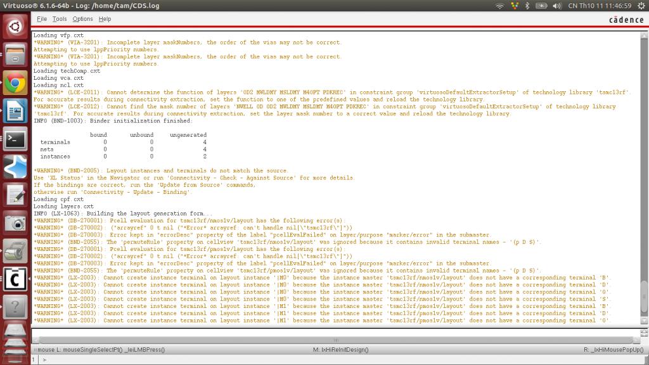Click the cadence logo
The width and height of the screenshot is (649, 365).
pos(626,20)
